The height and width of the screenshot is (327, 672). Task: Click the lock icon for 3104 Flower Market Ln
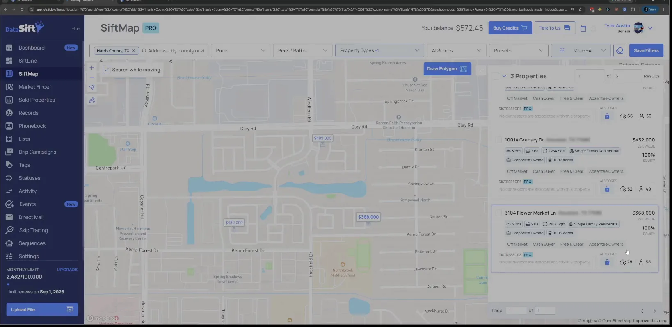(x=607, y=262)
